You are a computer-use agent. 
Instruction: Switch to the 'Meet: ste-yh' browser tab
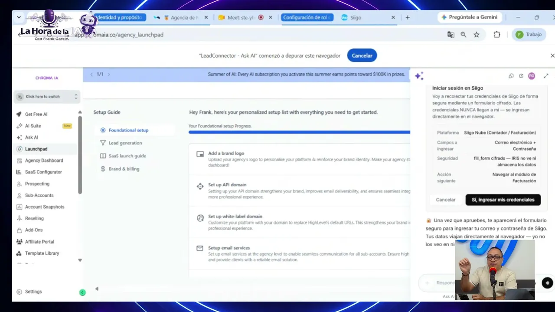coord(241,18)
